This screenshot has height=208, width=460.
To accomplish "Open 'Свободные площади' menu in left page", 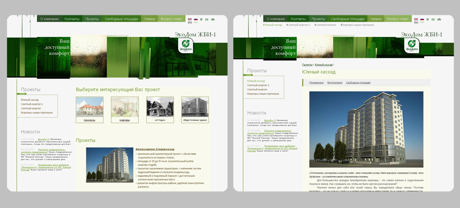I will click(121, 19).
